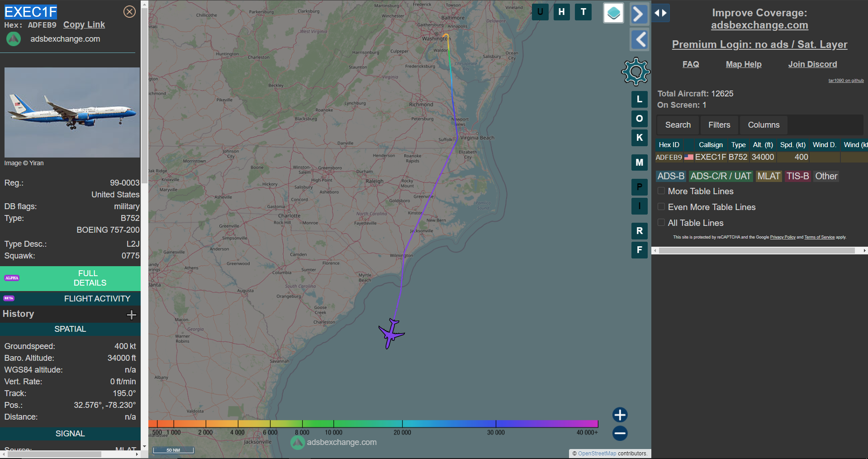The height and width of the screenshot is (459, 868).
Task: Open the settings gear icon
Action: (x=636, y=72)
